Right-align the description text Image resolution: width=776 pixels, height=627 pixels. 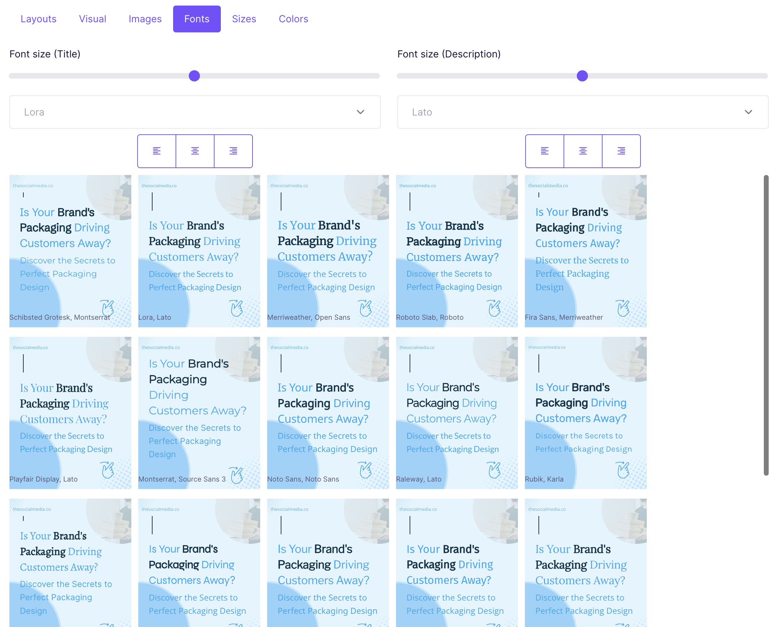point(621,151)
